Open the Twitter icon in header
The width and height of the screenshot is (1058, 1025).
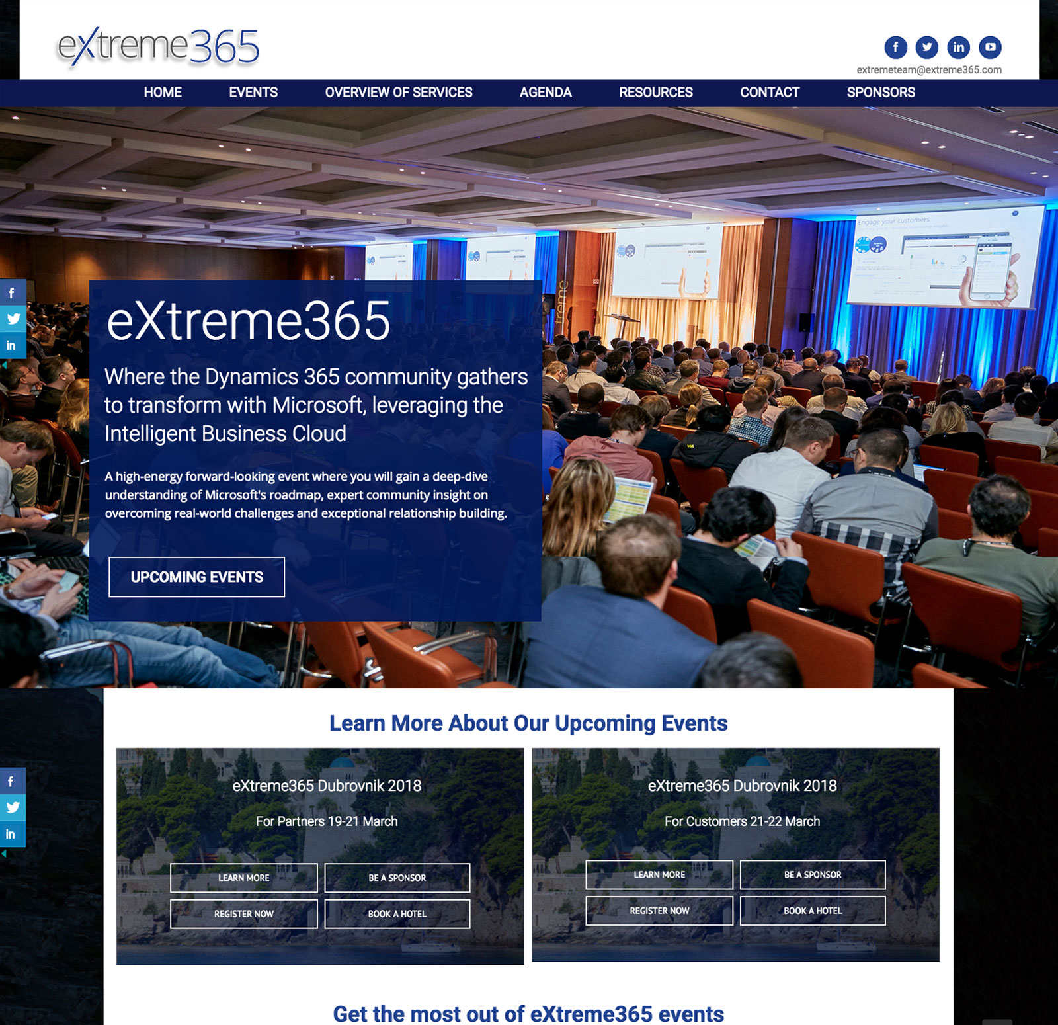(927, 47)
